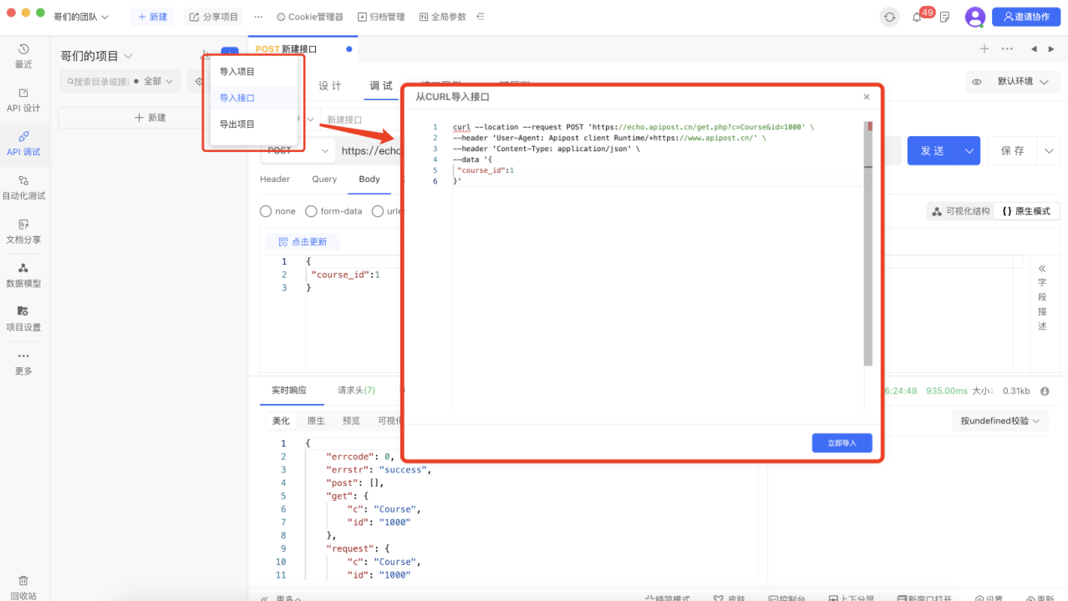
Task: Open the Body request tab
Action: click(369, 179)
